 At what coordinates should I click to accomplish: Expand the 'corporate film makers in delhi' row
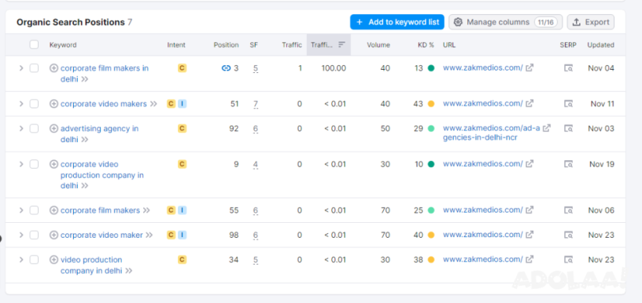pyautogui.click(x=21, y=68)
